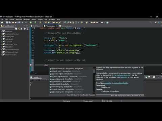Image resolution: width=162 pixels, height=121 pixels.
Task: Switch to the Student.java editor tab
Action: pos(51,26)
